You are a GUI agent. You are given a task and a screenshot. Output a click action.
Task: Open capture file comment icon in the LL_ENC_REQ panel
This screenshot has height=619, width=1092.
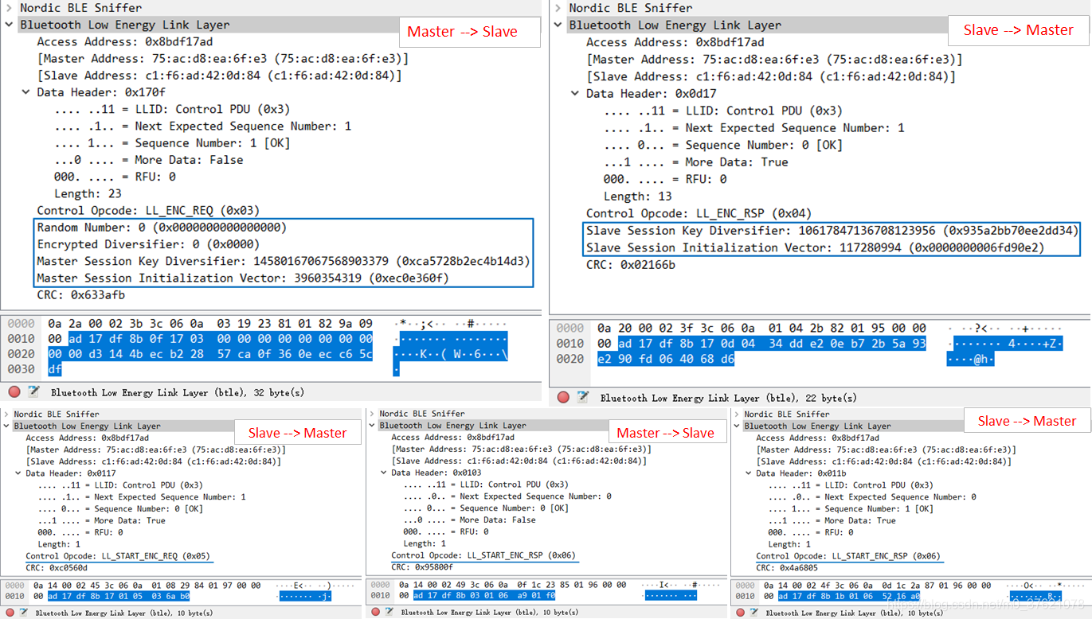[x=33, y=392]
